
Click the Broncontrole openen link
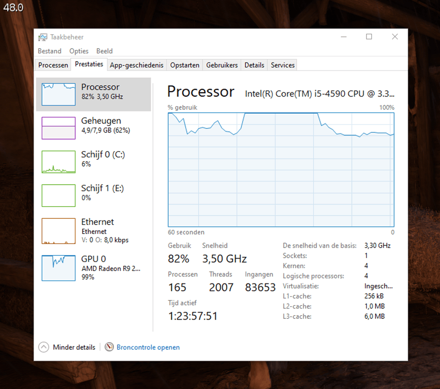pyautogui.click(x=148, y=347)
